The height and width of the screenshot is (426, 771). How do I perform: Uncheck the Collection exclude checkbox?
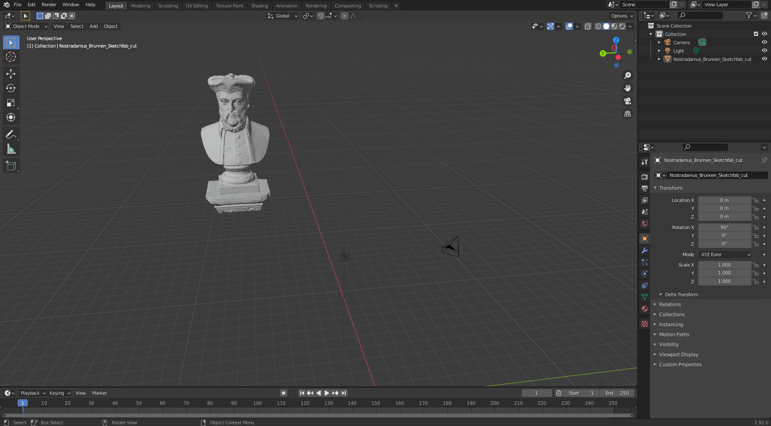coord(756,34)
